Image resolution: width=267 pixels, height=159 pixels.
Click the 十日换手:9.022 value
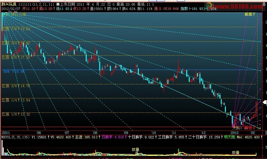141,137
